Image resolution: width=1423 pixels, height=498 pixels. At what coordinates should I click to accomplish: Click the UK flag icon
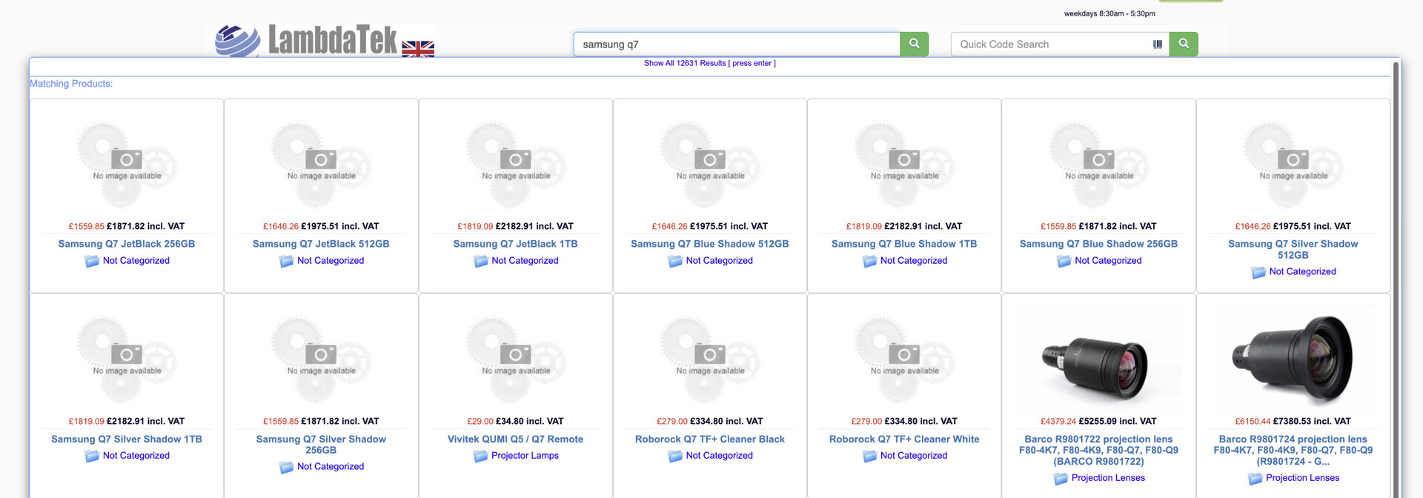click(418, 49)
